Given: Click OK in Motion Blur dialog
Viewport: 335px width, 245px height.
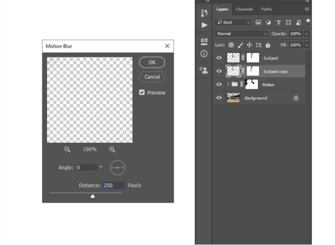Looking at the screenshot, I should tap(152, 62).
